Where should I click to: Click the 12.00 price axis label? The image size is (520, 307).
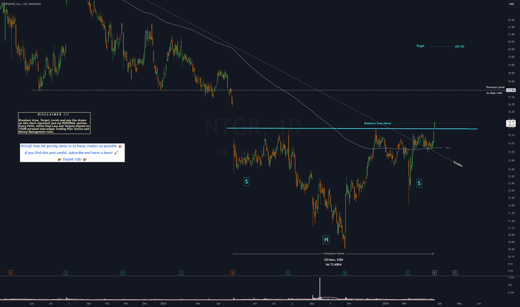pyautogui.click(x=511, y=205)
